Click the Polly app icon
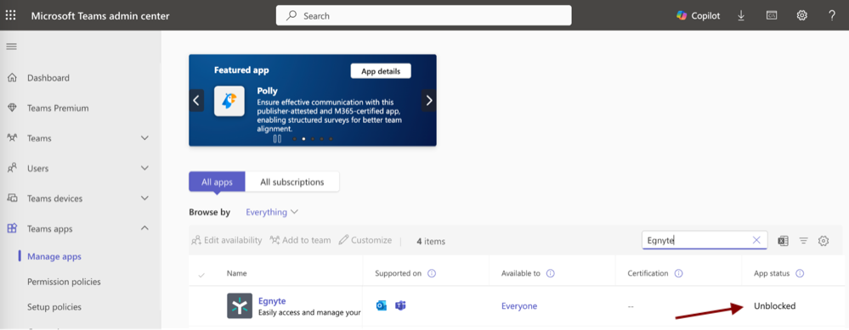 [229, 101]
